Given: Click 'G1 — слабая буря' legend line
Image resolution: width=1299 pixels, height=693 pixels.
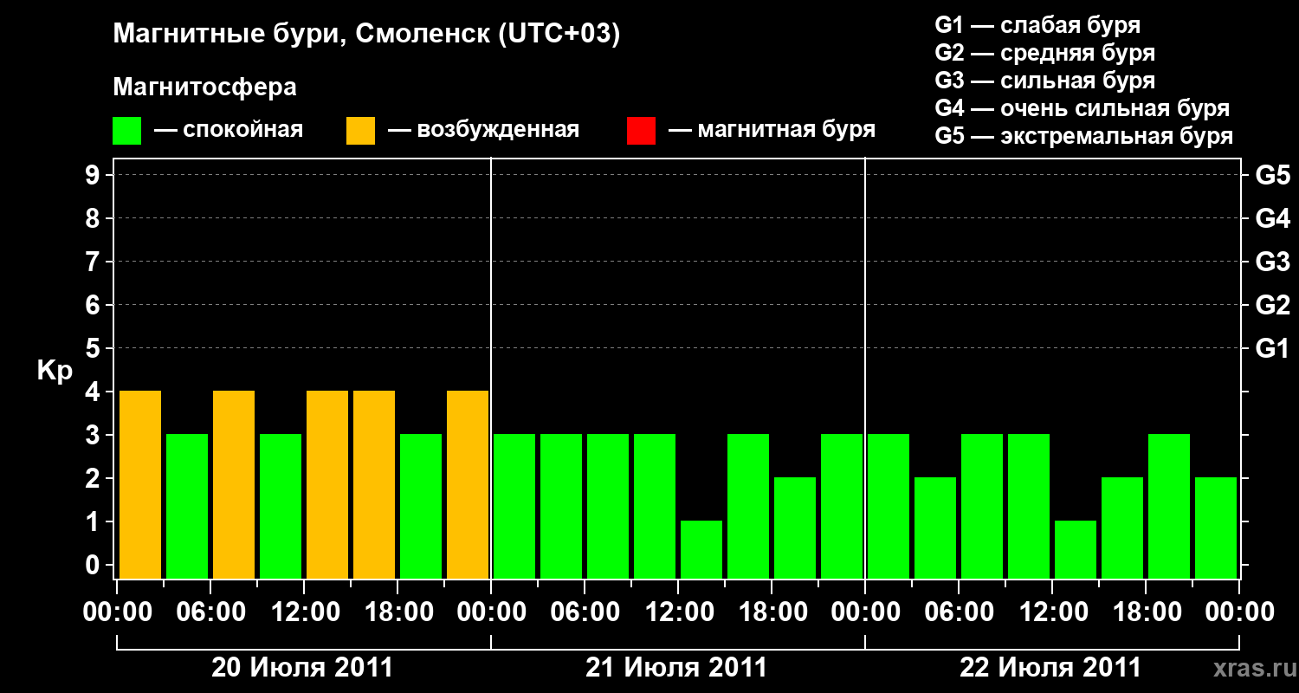Looking at the screenshot, I should (x=1037, y=25).
